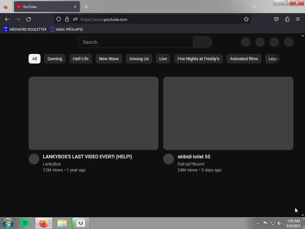This screenshot has height=229, width=305.
Task: Open the site permissions icon in the address bar
Action: click(75, 19)
